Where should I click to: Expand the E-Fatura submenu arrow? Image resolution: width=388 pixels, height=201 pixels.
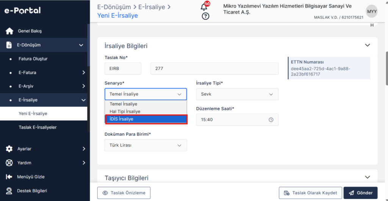click(83, 72)
